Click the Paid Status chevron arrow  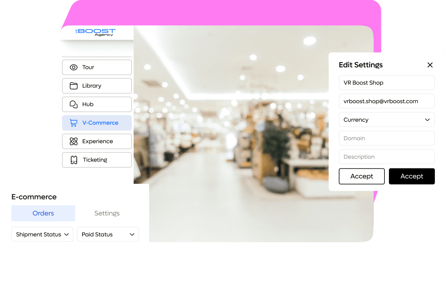132,234
